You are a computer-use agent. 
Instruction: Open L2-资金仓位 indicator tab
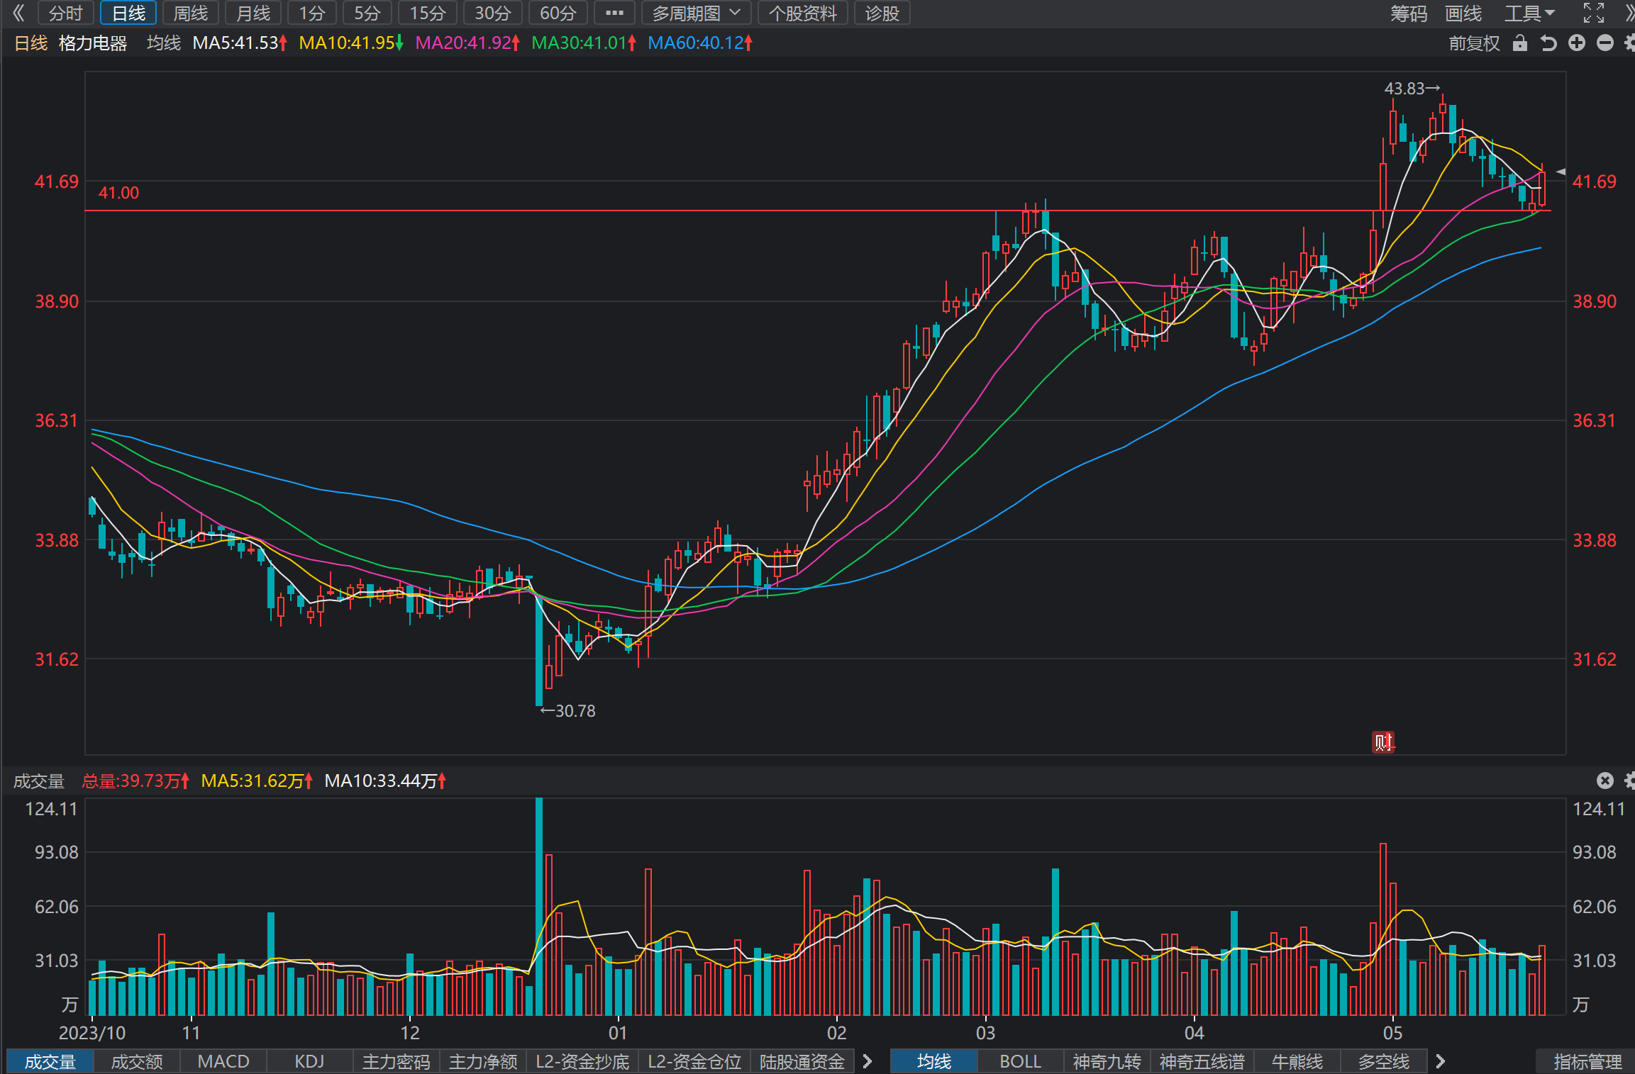click(x=694, y=1061)
